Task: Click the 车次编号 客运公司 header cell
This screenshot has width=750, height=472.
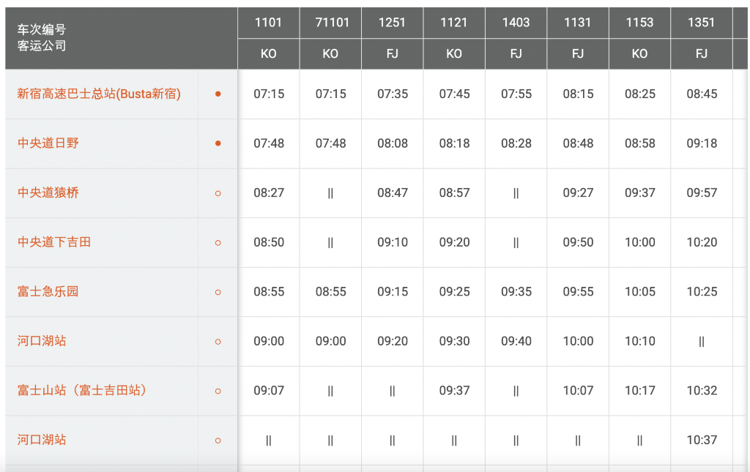Action: (x=42, y=37)
